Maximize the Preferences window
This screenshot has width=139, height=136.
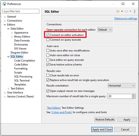point(123,4)
